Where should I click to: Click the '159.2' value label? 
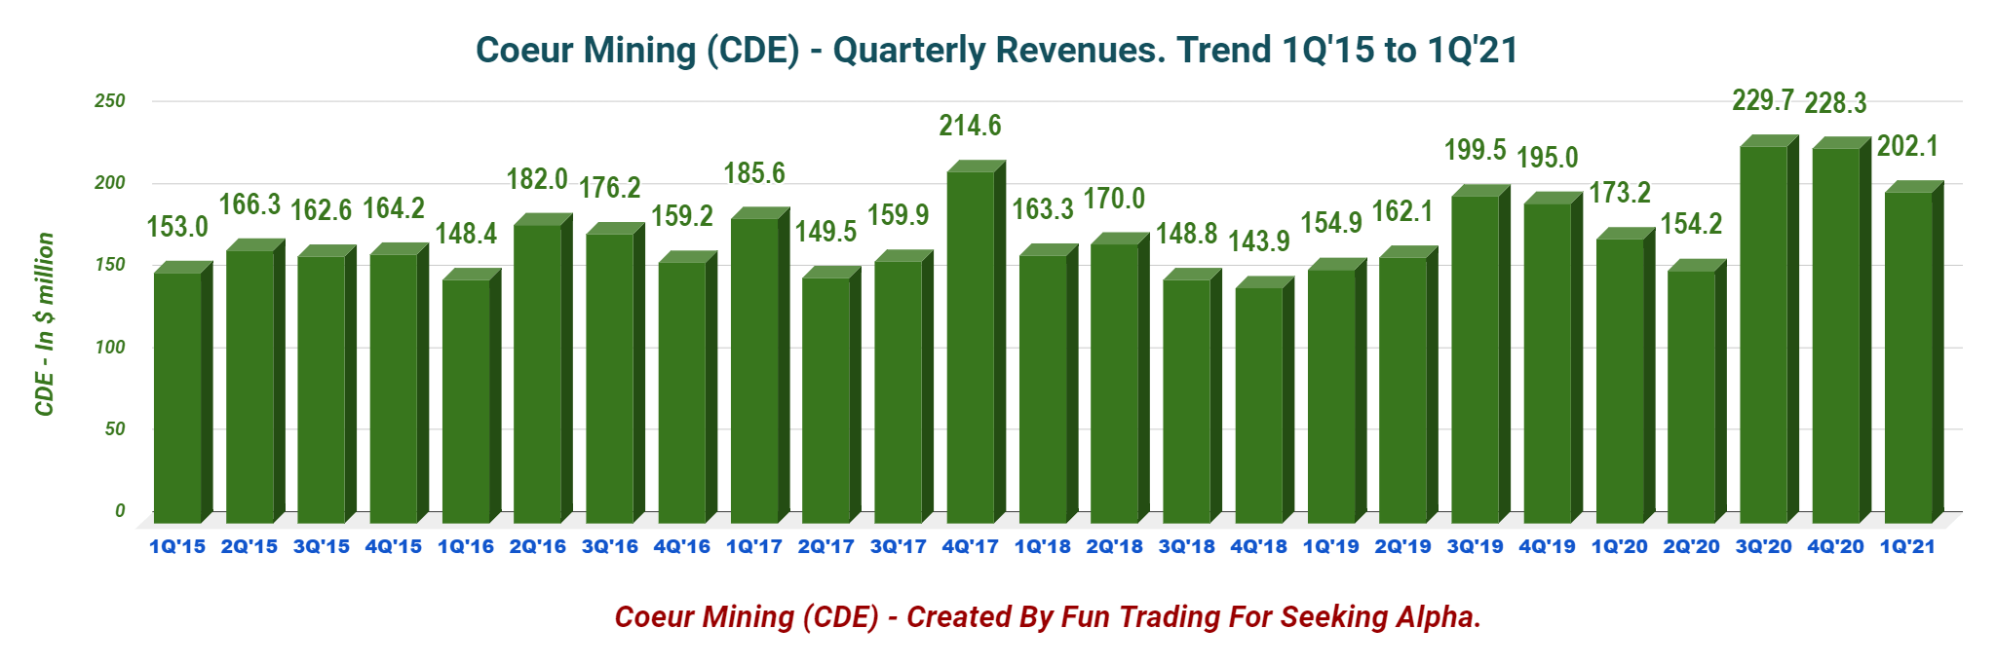(682, 216)
